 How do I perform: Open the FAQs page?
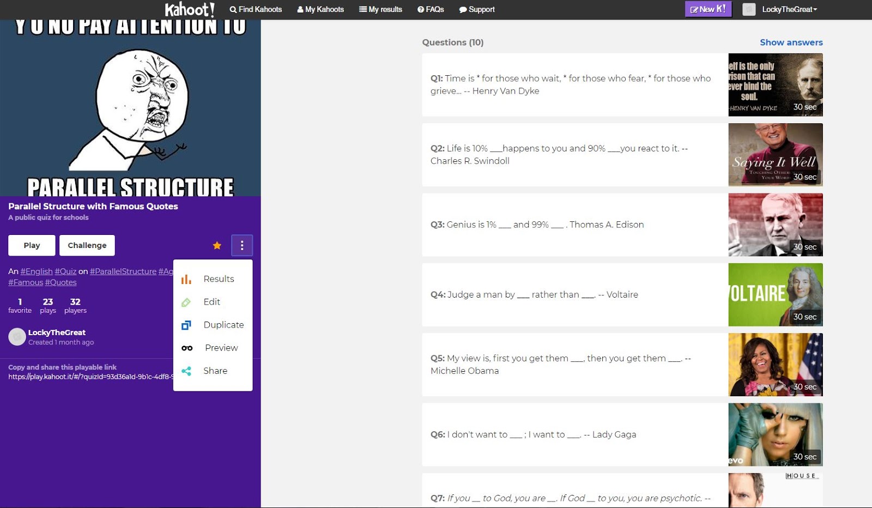(x=431, y=9)
